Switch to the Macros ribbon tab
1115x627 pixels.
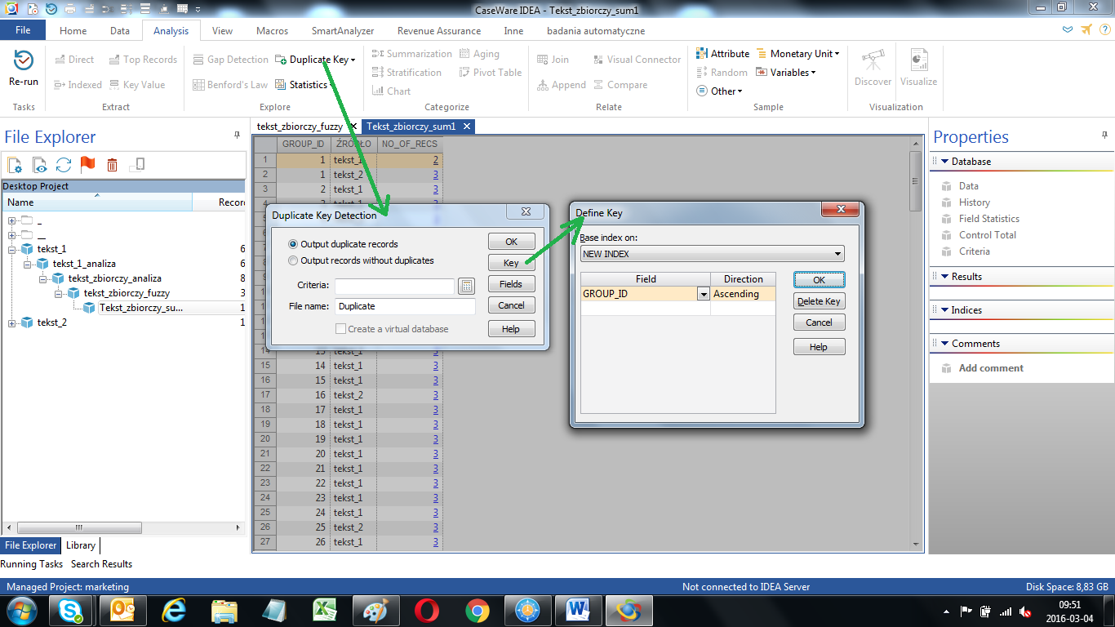coord(272,31)
